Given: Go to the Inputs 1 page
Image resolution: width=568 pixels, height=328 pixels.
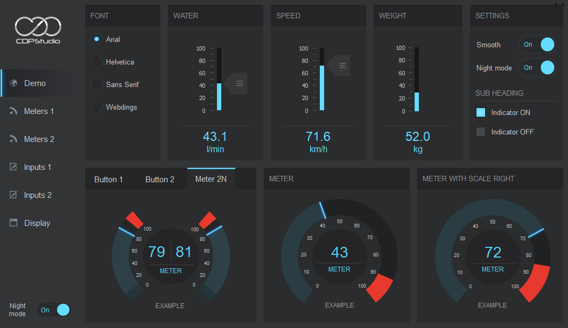Looking at the screenshot, I should coord(38,167).
